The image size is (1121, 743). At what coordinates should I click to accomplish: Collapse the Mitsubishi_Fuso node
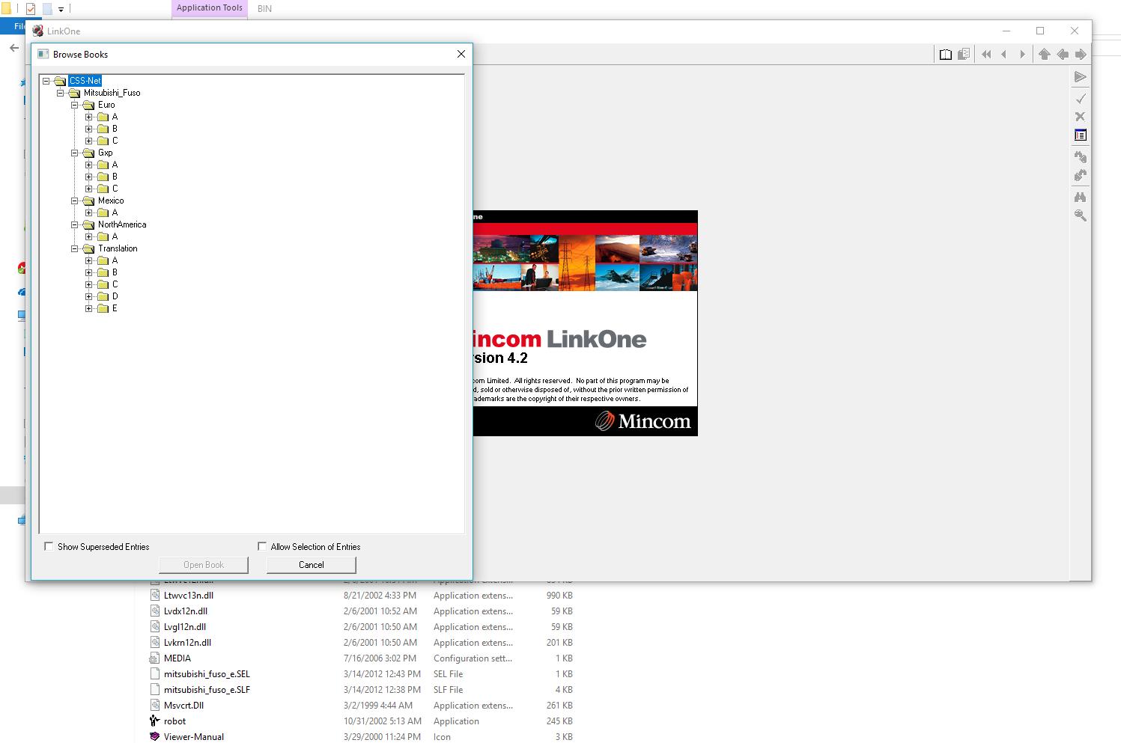click(x=61, y=93)
